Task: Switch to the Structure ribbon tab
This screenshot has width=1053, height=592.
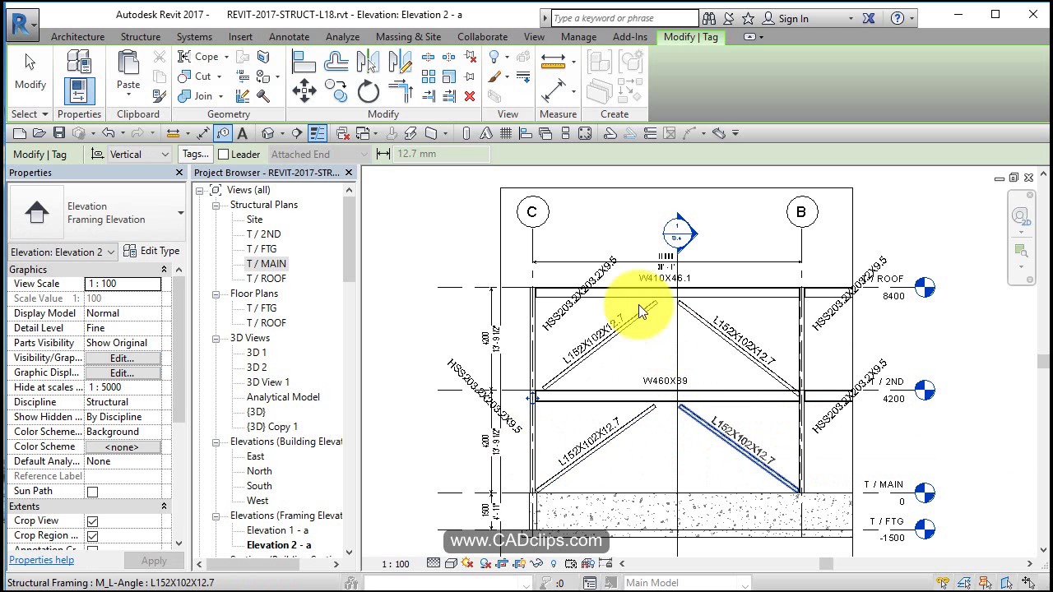Action: point(141,37)
